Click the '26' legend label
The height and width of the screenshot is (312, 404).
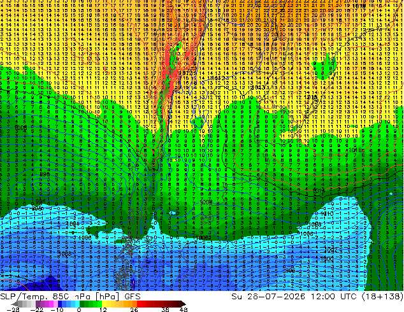pyautogui.click(x=134, y=309)
